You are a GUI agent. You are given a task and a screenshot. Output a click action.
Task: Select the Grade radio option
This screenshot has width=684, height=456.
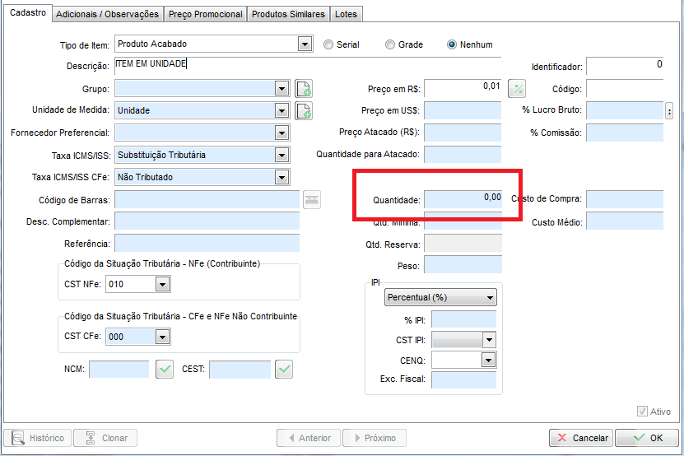point(390,44)
